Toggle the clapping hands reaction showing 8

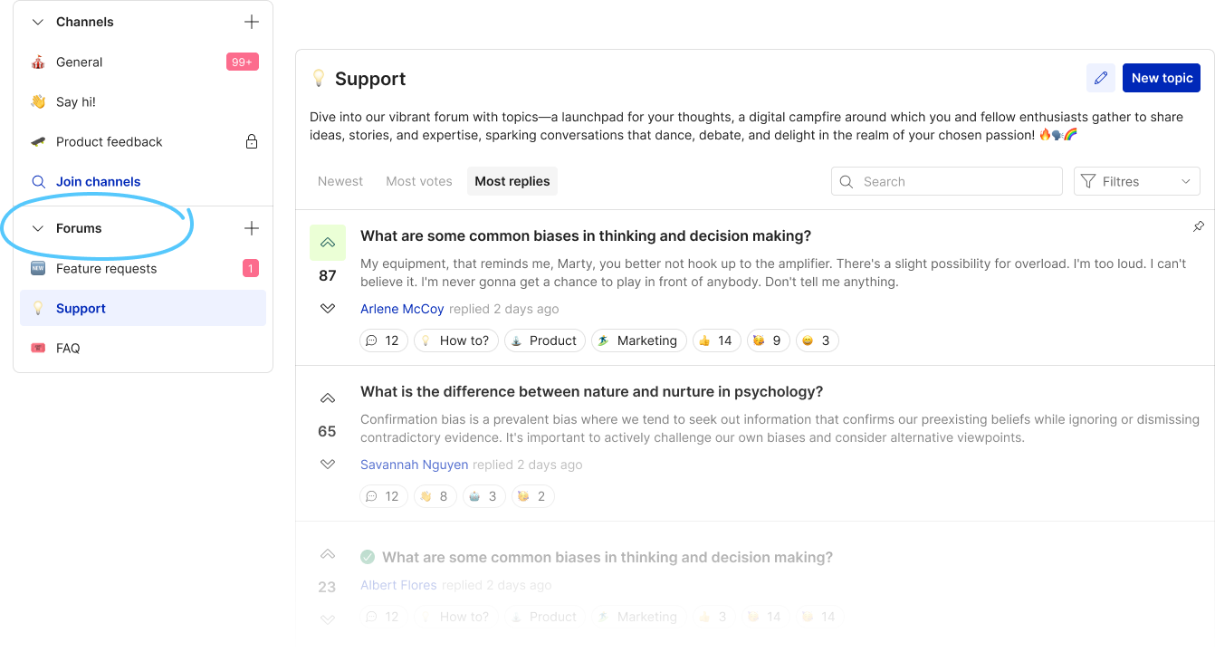[435, 496]
